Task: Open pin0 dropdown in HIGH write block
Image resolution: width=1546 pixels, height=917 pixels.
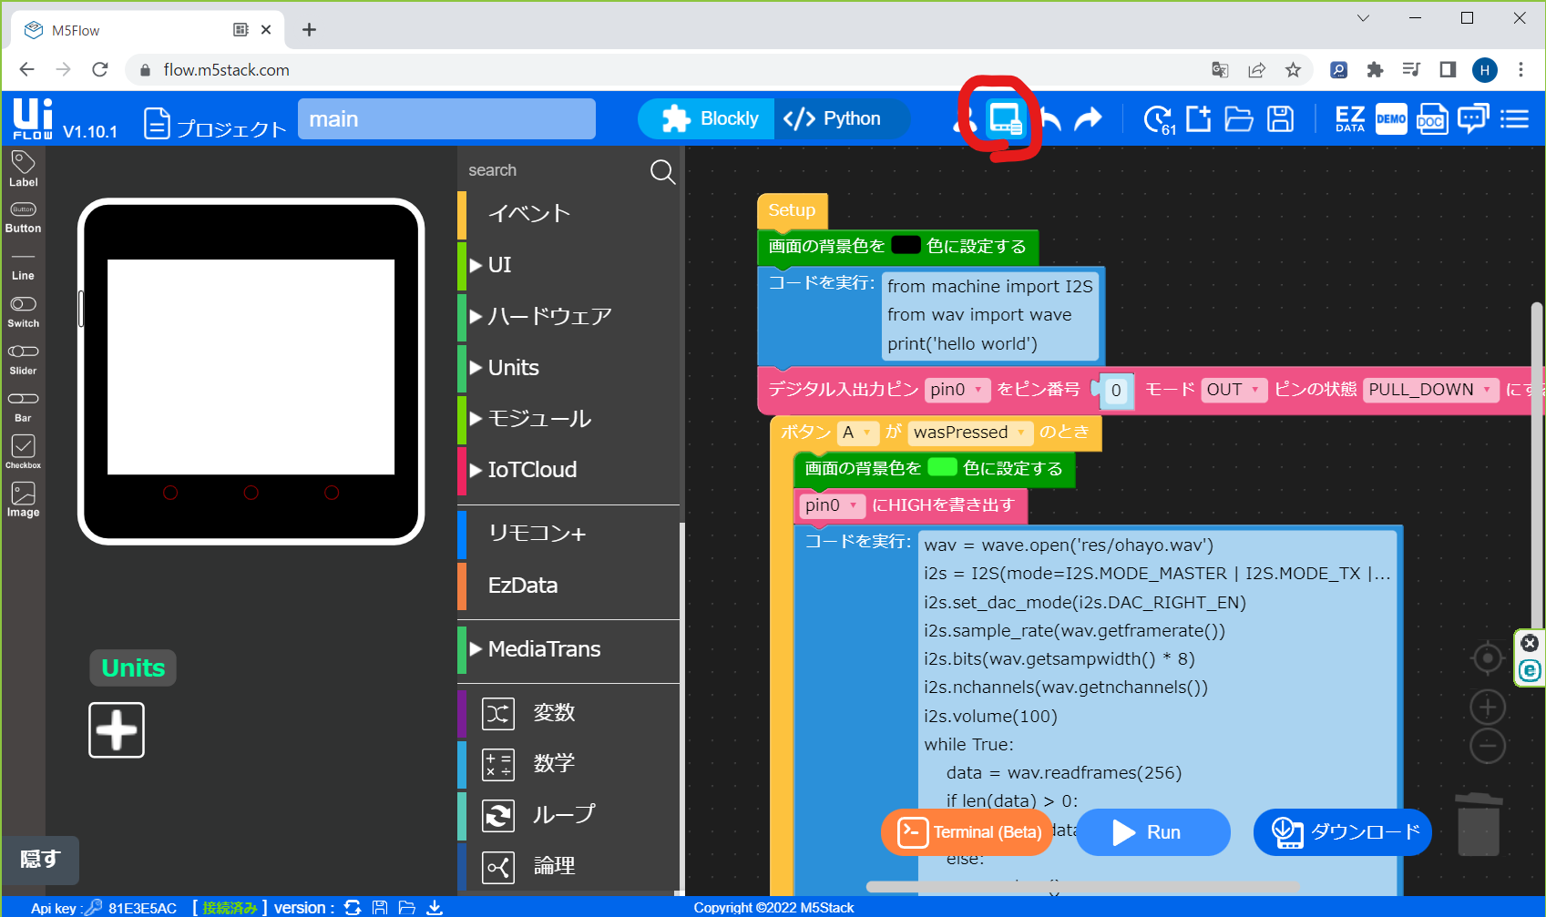Action: (x=833, y=505)
